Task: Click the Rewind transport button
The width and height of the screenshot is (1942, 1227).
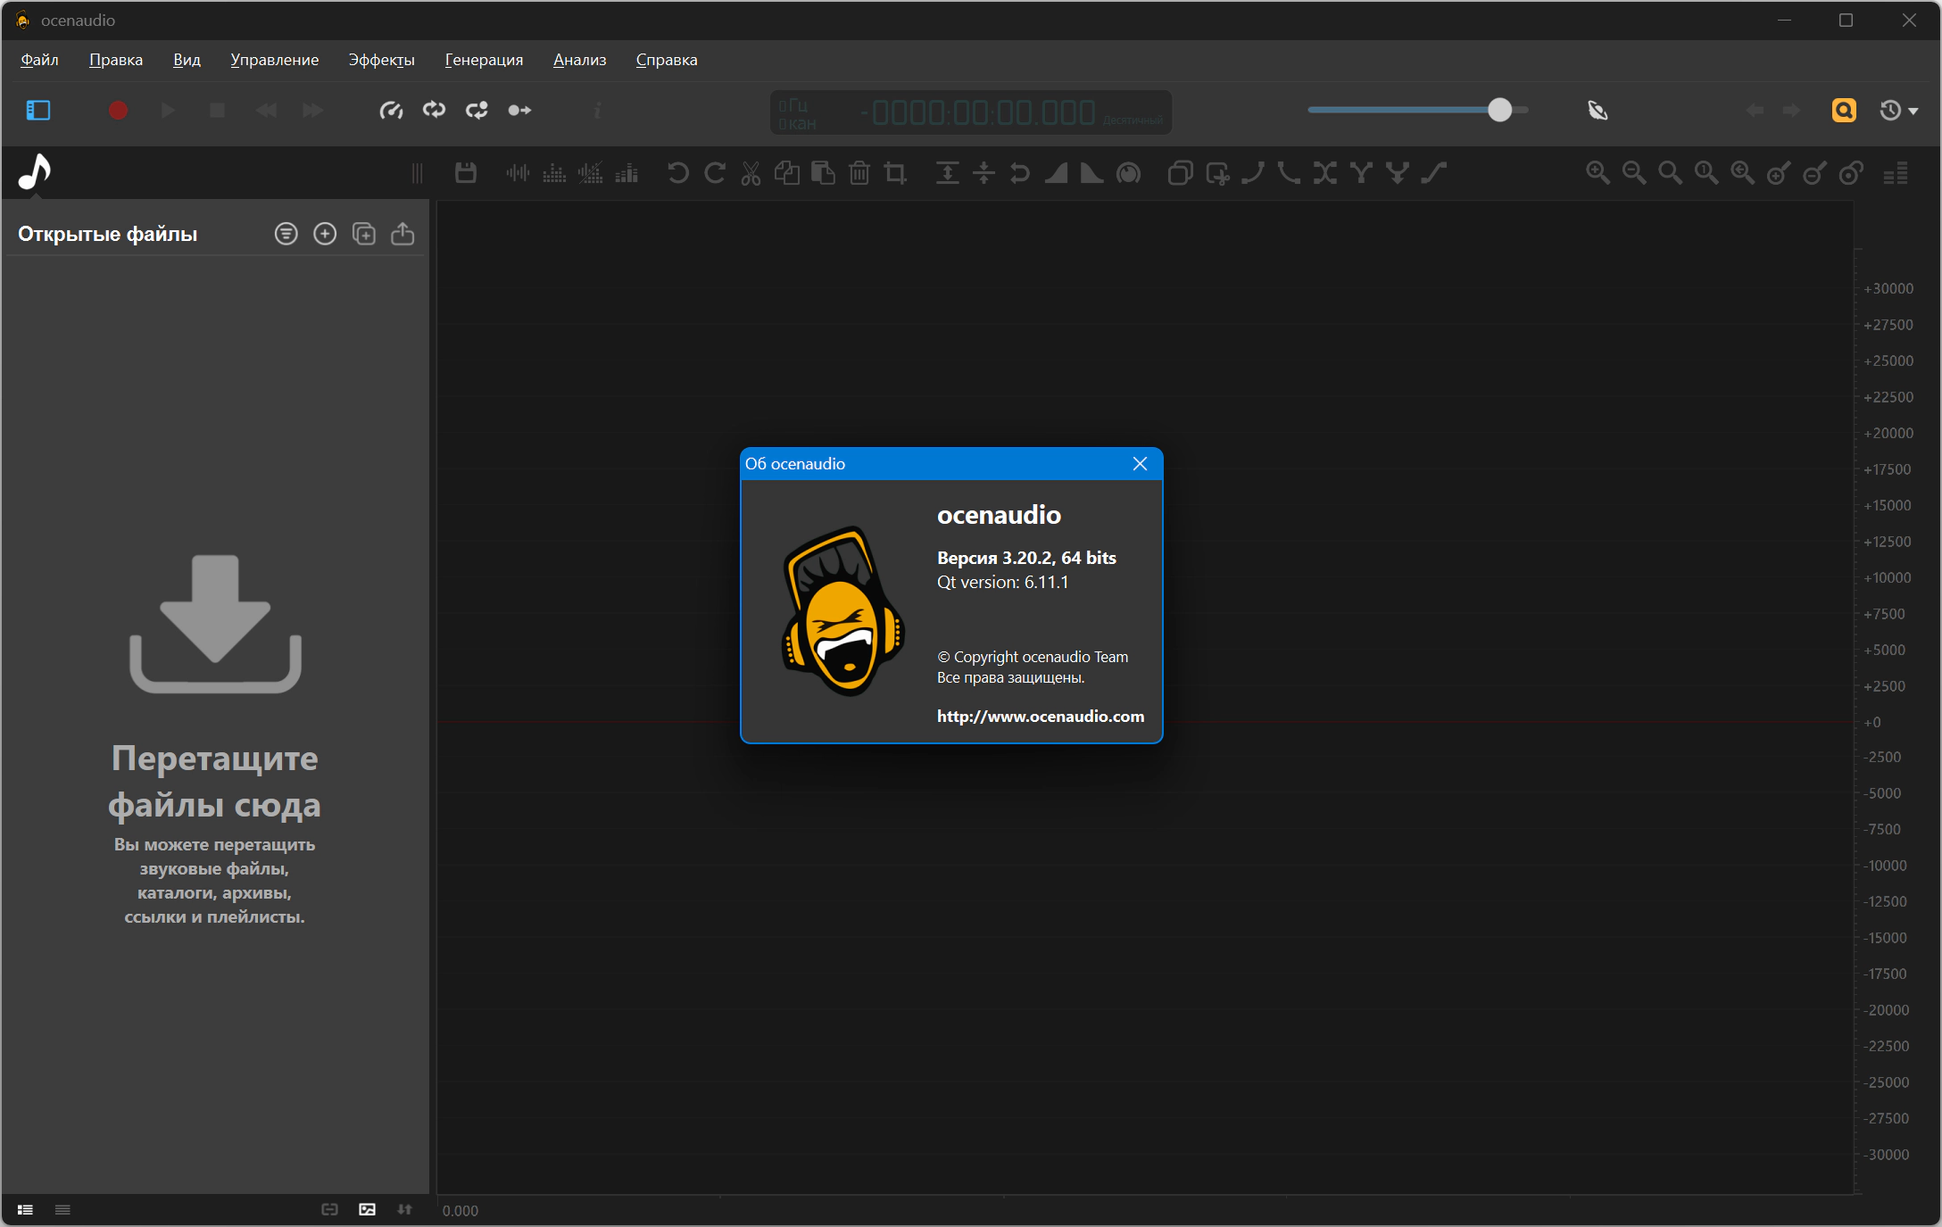Action: click(x=266, y=110)
